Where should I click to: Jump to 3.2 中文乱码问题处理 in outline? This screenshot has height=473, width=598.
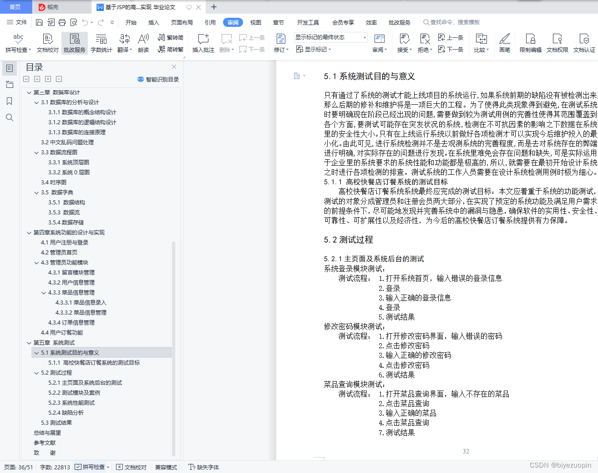point(67,142)
